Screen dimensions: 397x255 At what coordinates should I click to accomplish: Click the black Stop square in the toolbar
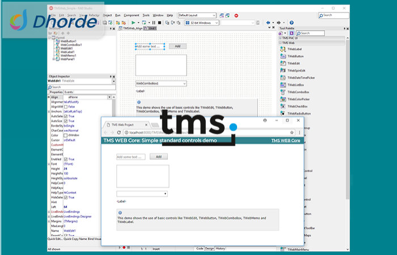pyautogui.click(x=159, y=23)
